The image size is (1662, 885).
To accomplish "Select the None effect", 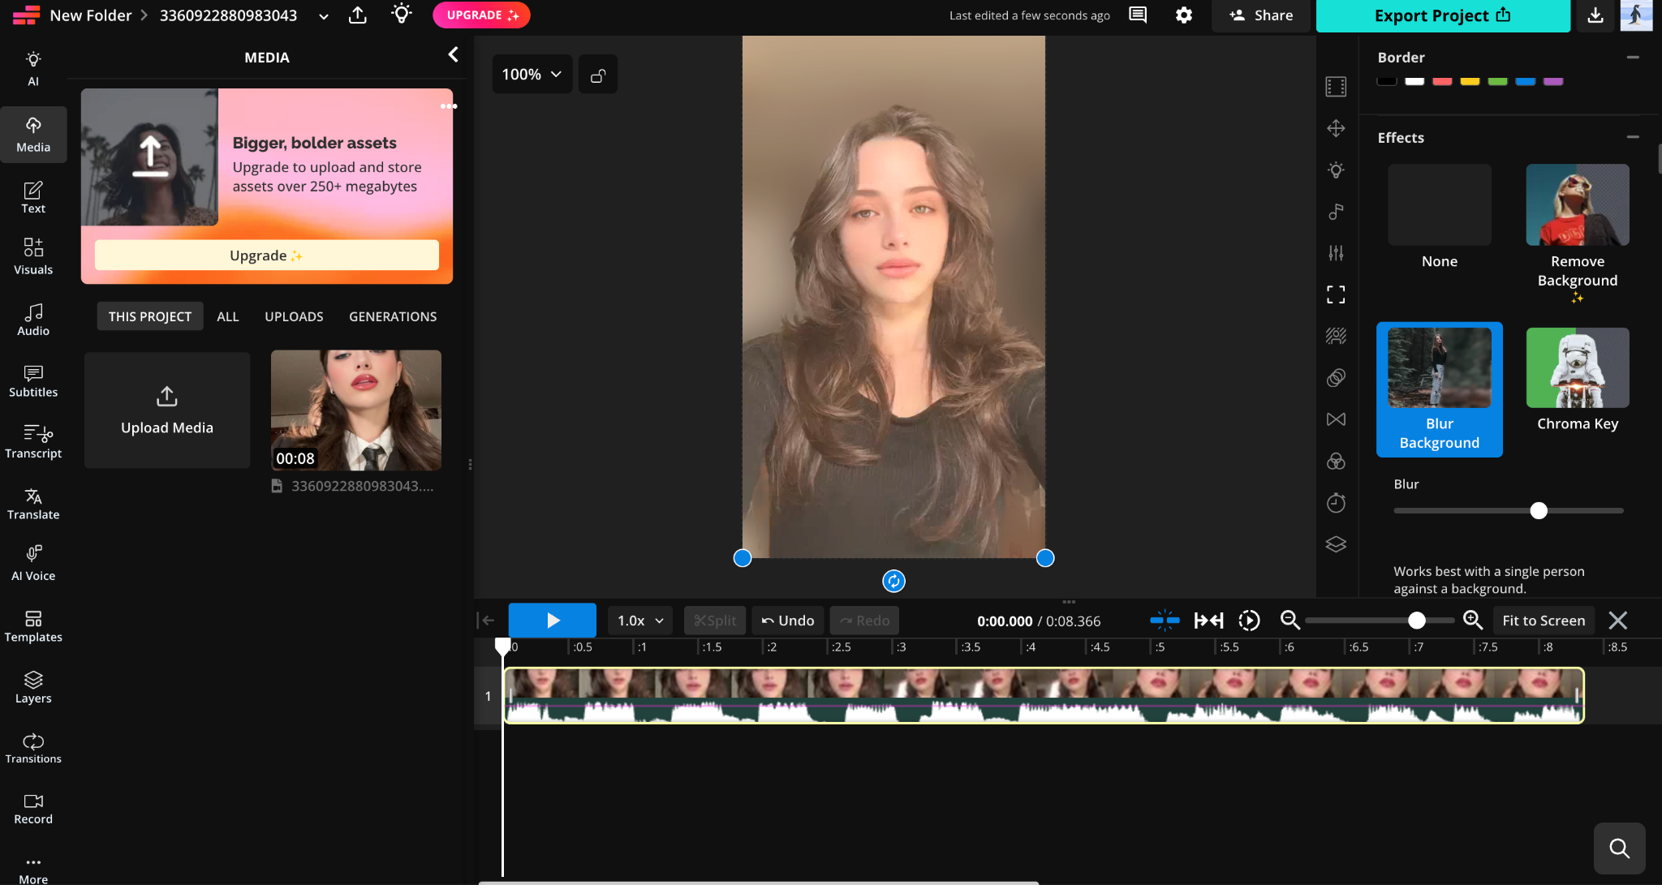I will pyautogui.click(x=1440, y=217).
